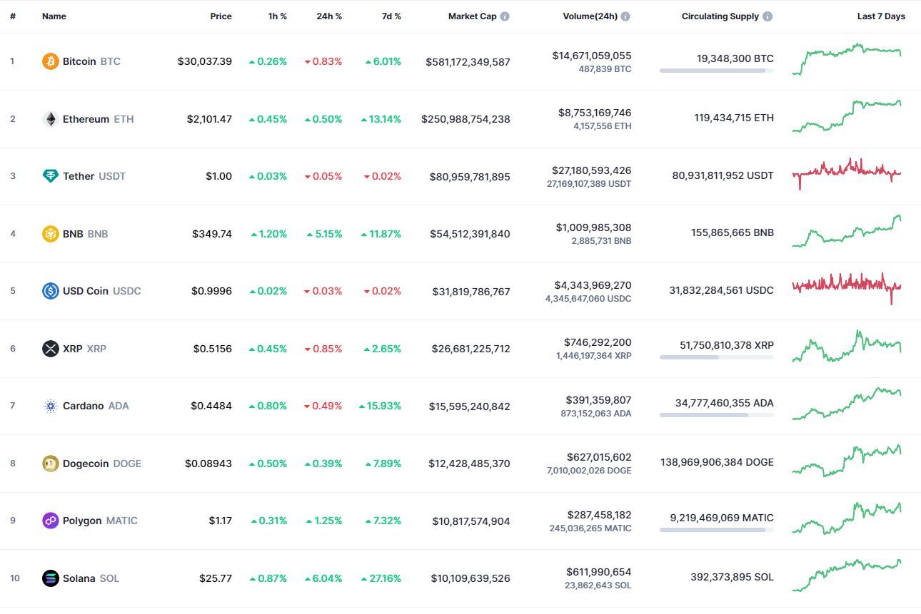Image resolution: width=921 pixels, height=614 pixels.
Task: Open Solana's last 7 days sparkline chart
Action: pyautogui.click(x=847, y=575)
